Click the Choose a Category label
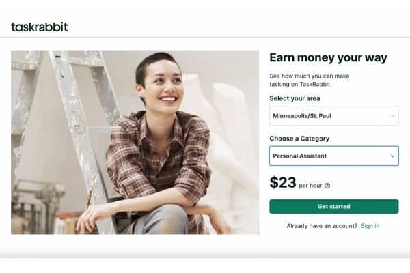Screen dimensions: 410x273 pos(299,139)
